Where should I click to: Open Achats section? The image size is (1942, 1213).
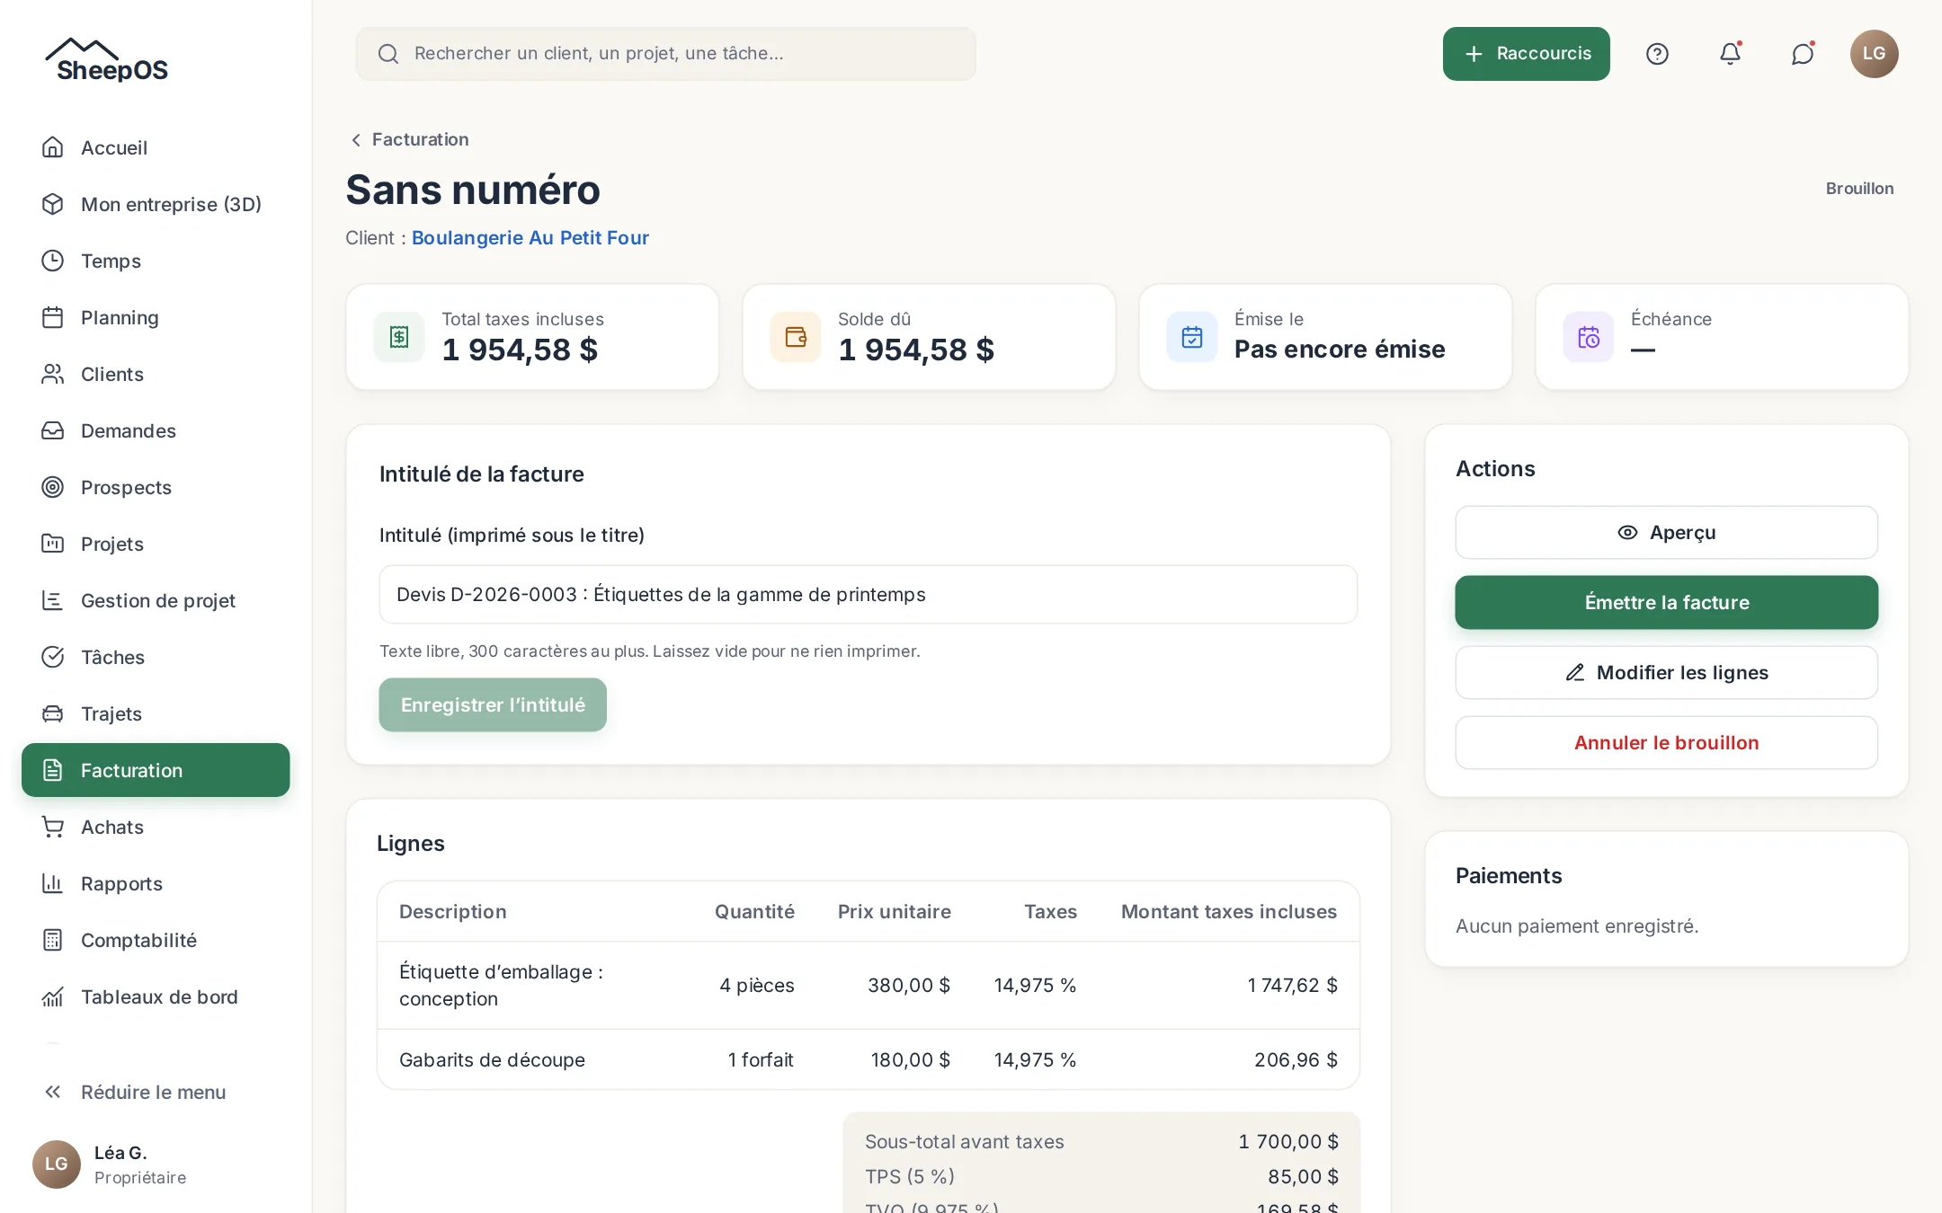(x=156, y=827)
